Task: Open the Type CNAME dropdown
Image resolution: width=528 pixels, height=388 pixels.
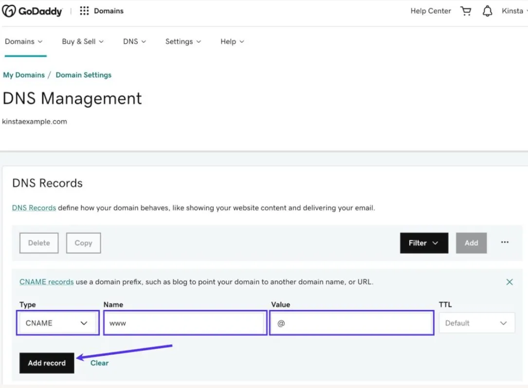Action: tap(57, 323)
